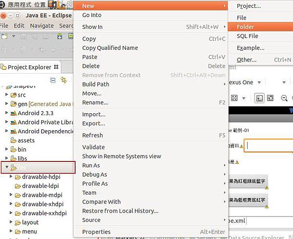Screen dimensions: 293x239
Task: Click the orange-bordered text input field
Action: [x=269, y=146]
